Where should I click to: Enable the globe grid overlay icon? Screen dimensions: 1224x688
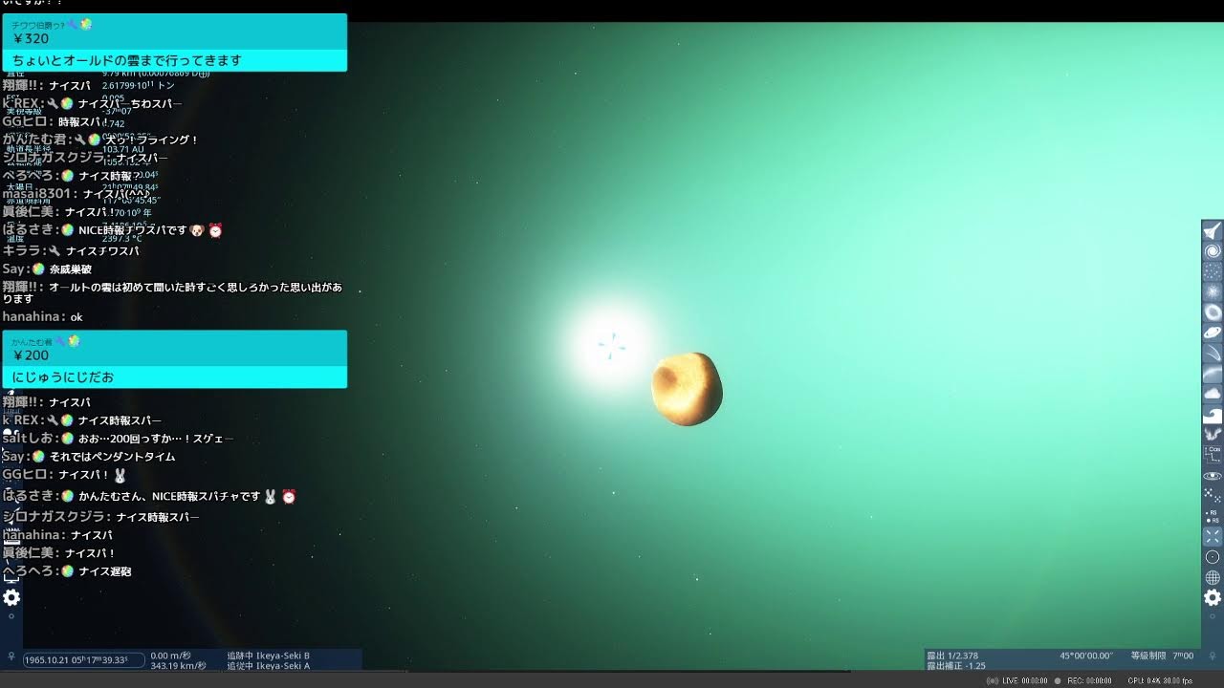(x=1213, y=577)
